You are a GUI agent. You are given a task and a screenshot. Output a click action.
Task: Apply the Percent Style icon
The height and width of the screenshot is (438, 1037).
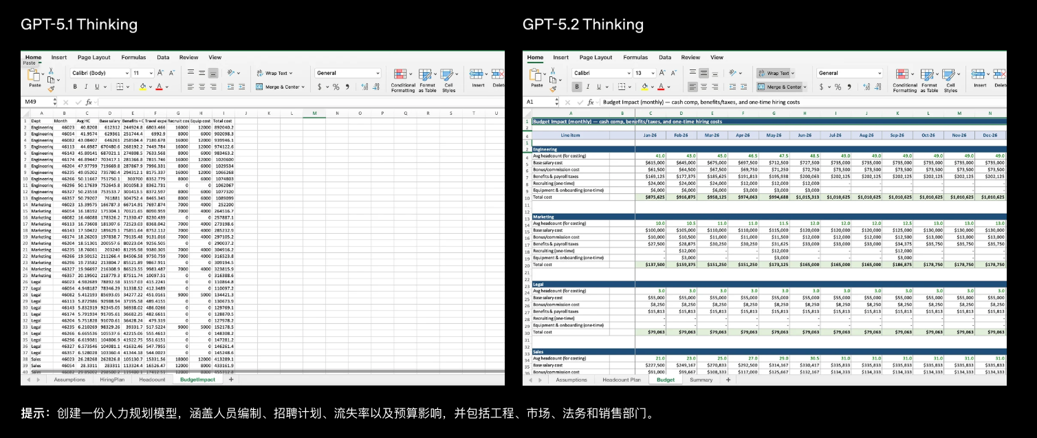[x=838, y=87]
